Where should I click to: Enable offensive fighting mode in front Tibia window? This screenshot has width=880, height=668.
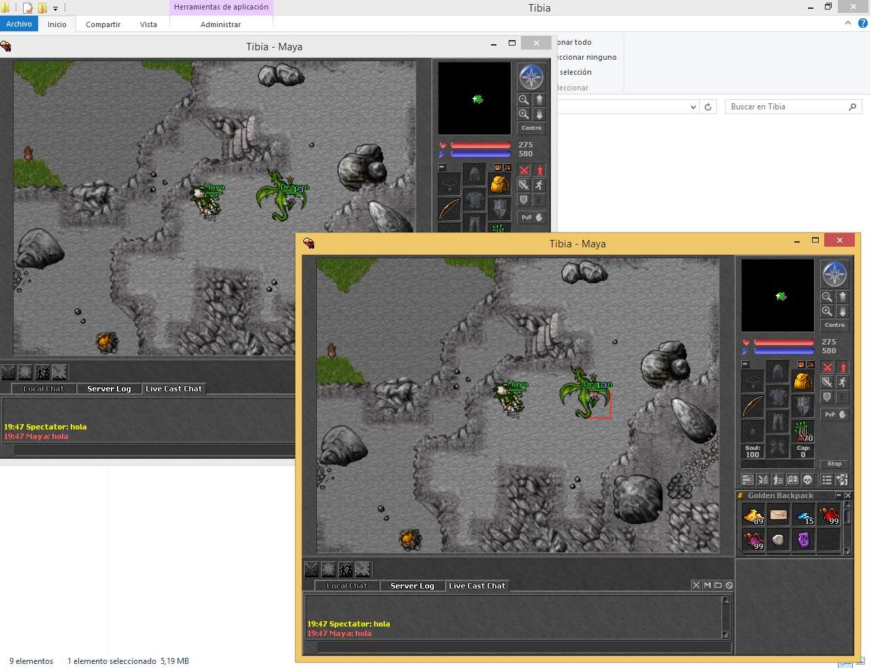click(828, 368)
